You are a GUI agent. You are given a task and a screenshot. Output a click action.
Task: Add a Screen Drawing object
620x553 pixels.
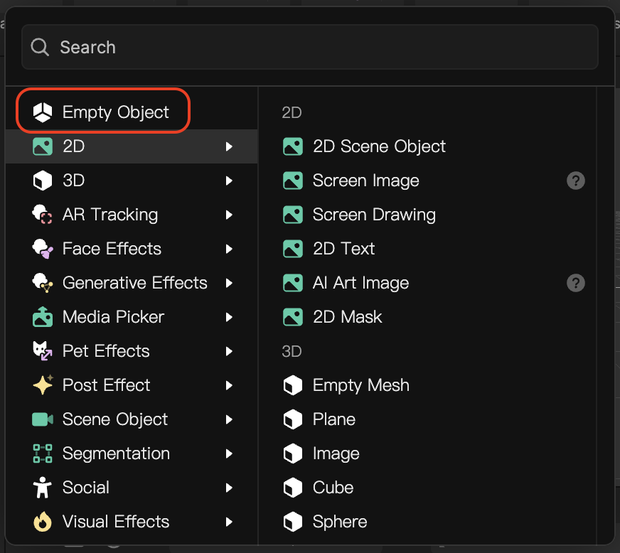pos(427,215)
